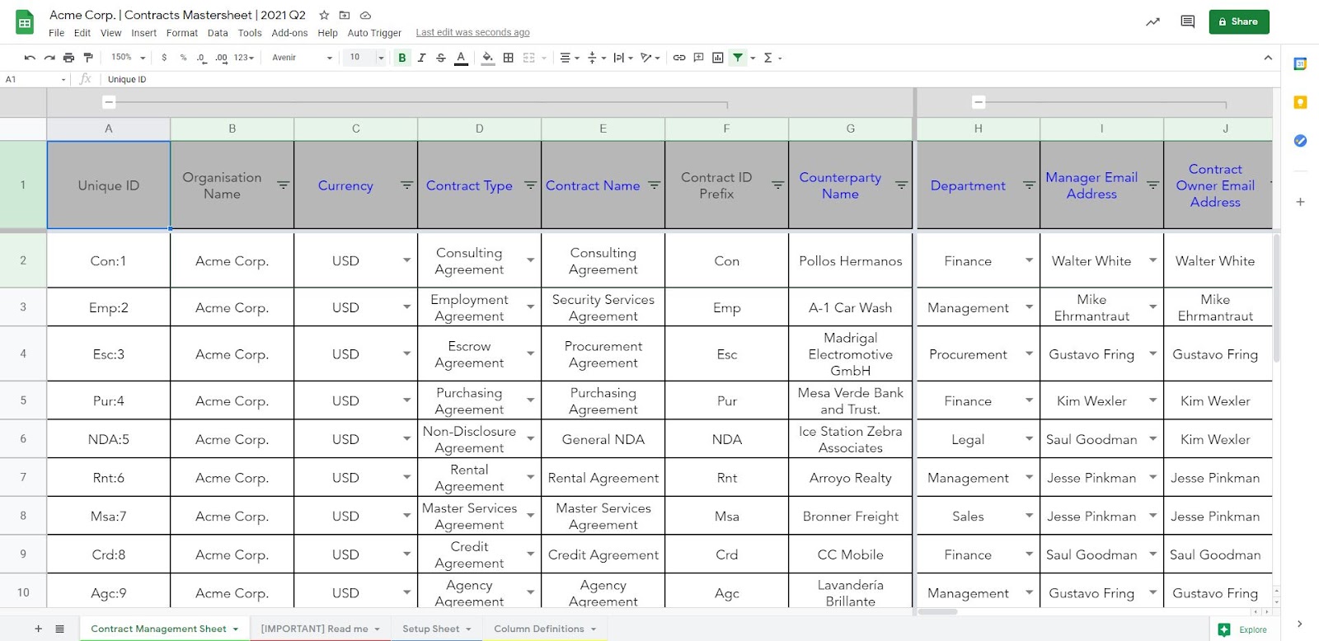Open comment history
This screenshot has height=641, width=1319.
pos(1188,22)
